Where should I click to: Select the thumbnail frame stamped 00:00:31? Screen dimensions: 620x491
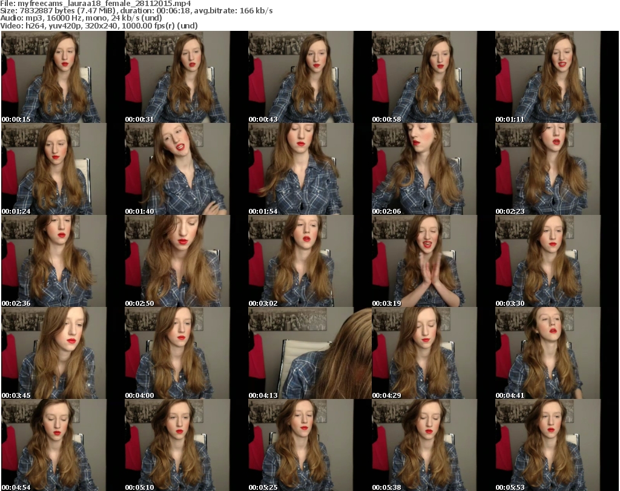coord(186,77)
